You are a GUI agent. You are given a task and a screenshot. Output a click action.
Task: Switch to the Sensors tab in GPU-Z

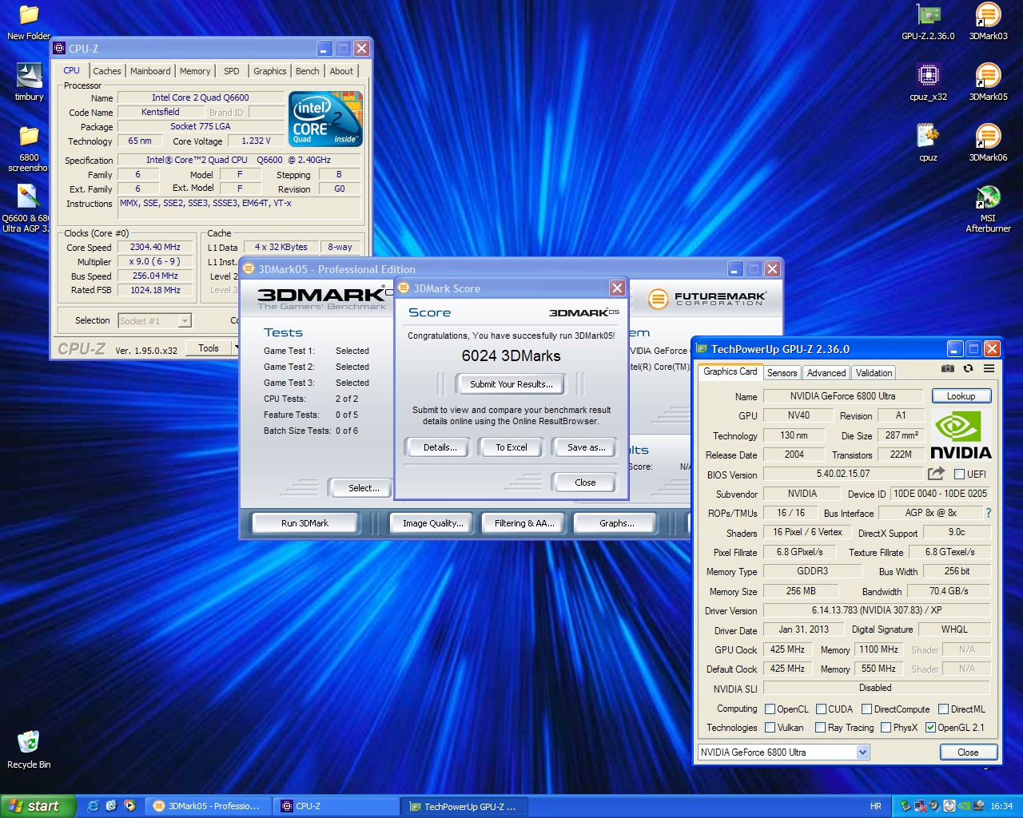[x=782, y=373]
